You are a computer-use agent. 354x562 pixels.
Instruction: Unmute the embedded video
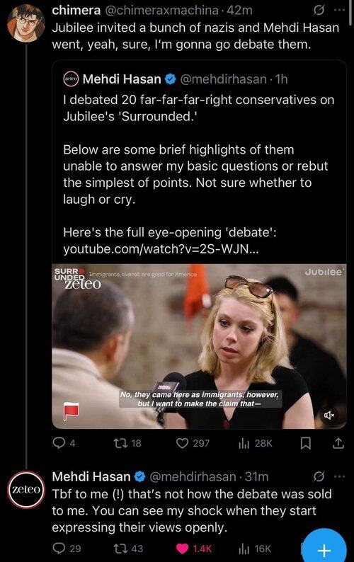point(329,415)
